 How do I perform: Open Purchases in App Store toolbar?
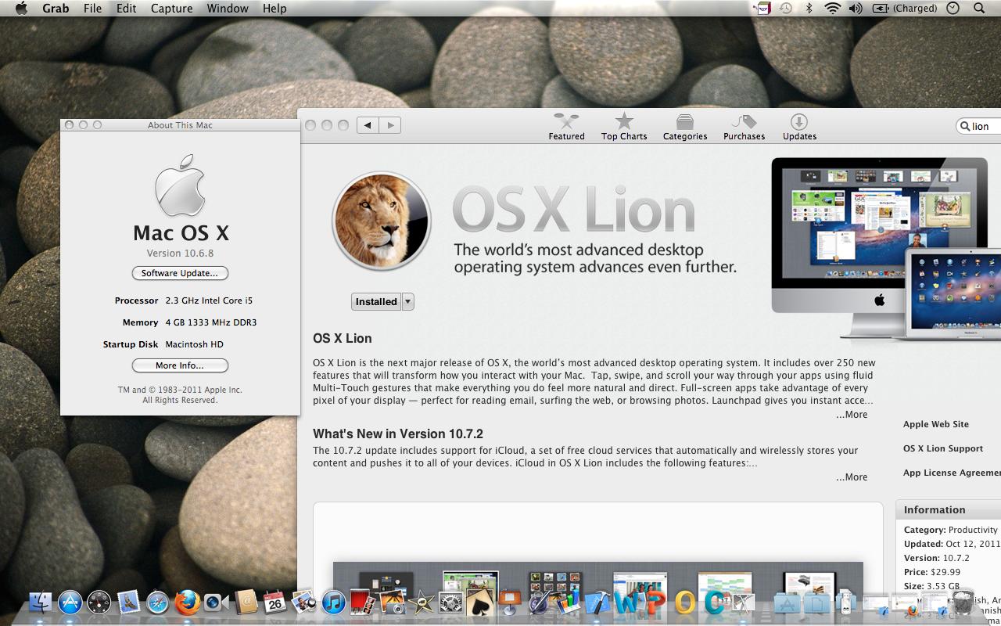[x=744, y=127]
